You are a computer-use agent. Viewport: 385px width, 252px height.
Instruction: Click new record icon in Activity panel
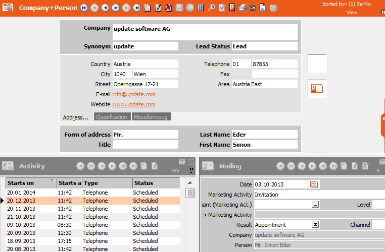point(144,166)
